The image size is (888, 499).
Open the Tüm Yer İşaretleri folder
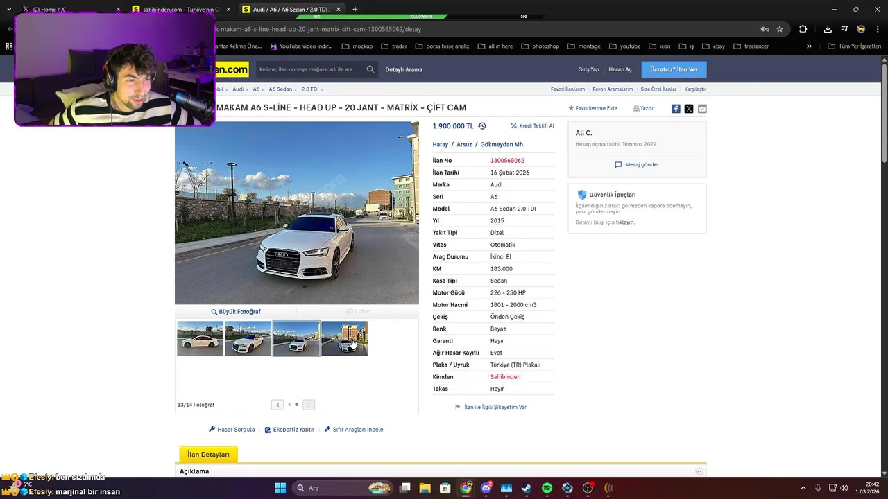(855, 46)
